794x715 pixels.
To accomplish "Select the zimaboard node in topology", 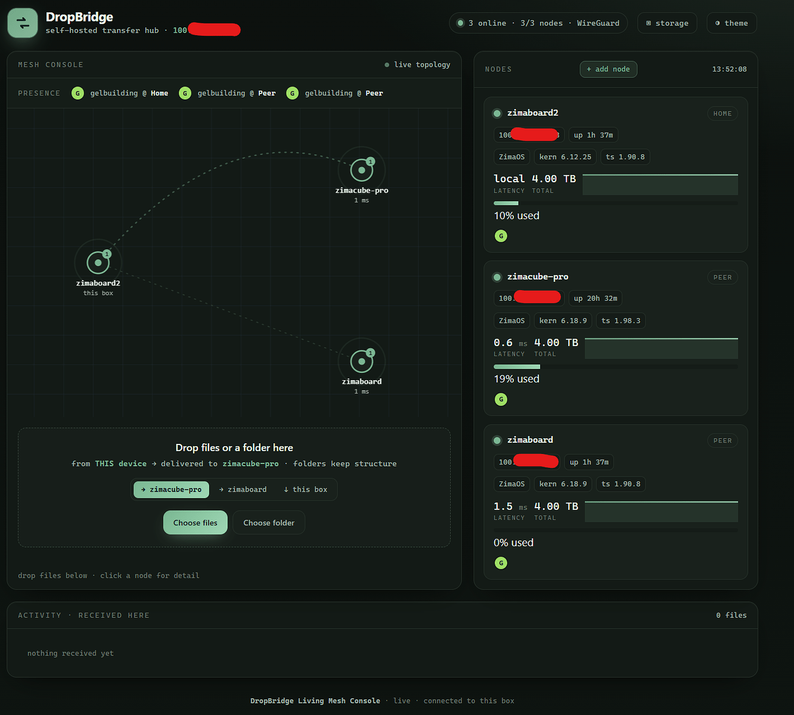I will [362, 362].
